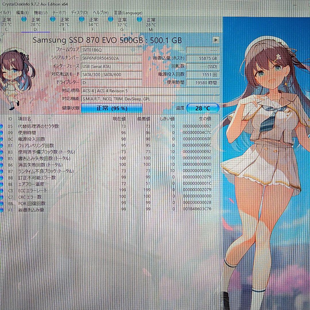The width and height of the screenshot is (310, 310).
Task: Select SMART row 05 代替処理済のセクタ数
Action: click(x=110, y=126)
